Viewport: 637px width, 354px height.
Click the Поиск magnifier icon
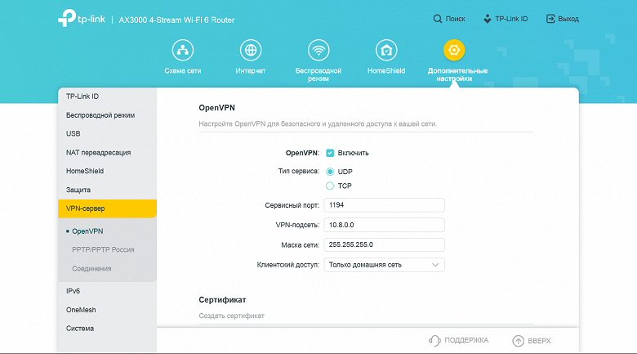pyautogui.click(x=437, y=19)
